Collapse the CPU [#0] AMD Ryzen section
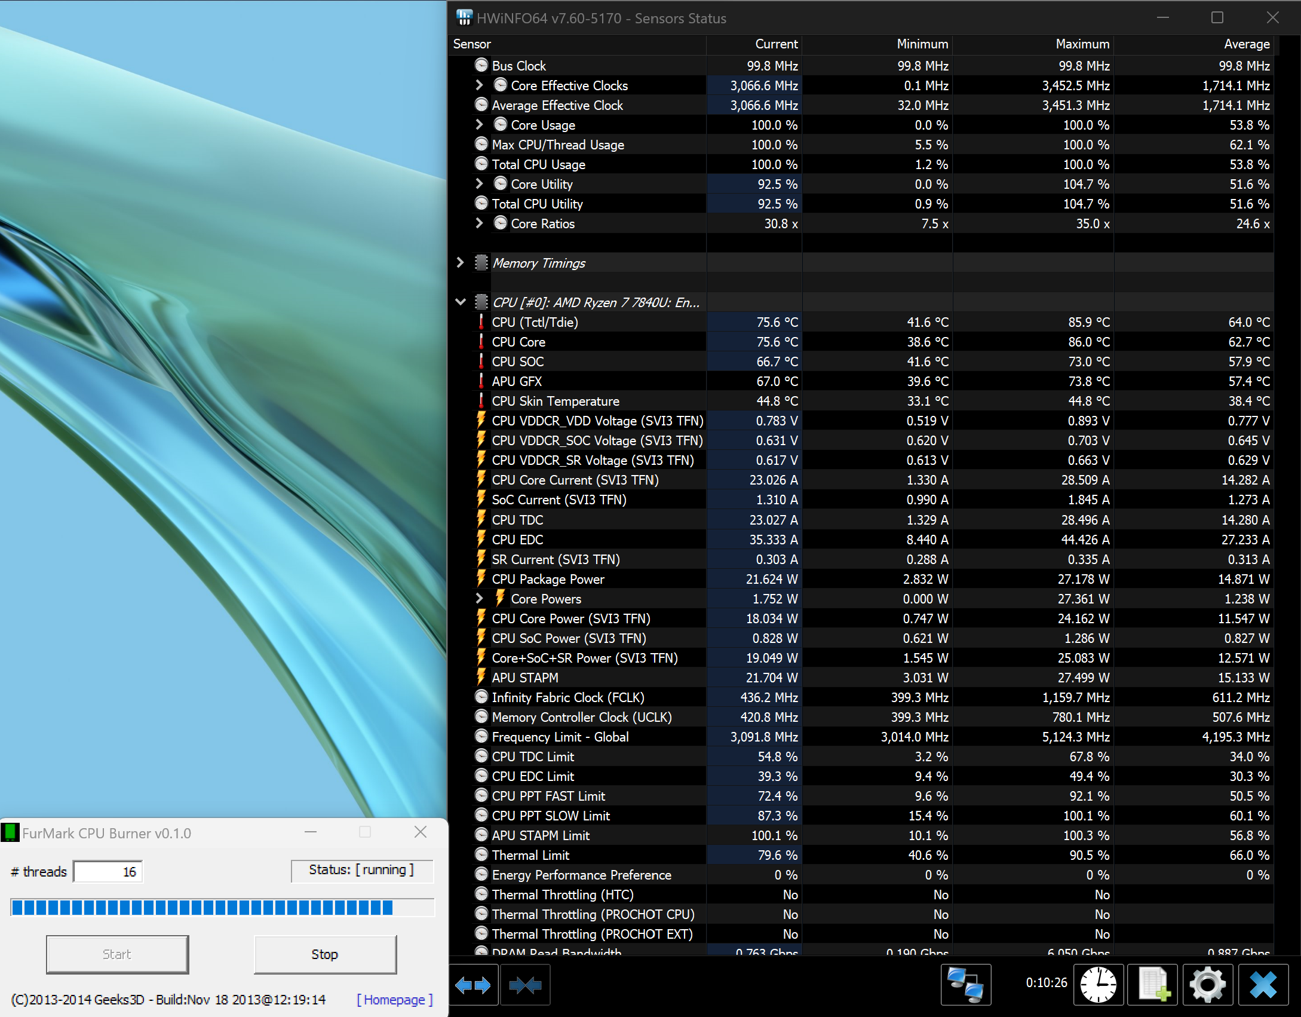This screenshot has width=1301, height=1017. coord(460,302)
